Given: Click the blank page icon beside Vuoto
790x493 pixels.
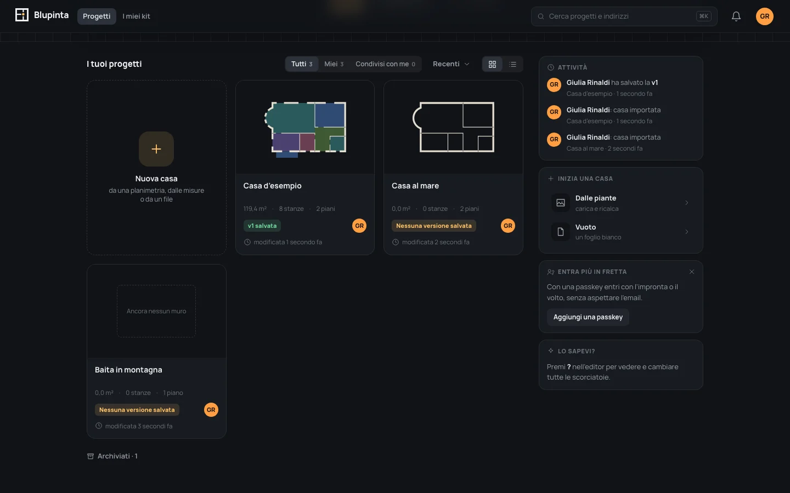Looking at the screenshot, I should click(561, 232).
